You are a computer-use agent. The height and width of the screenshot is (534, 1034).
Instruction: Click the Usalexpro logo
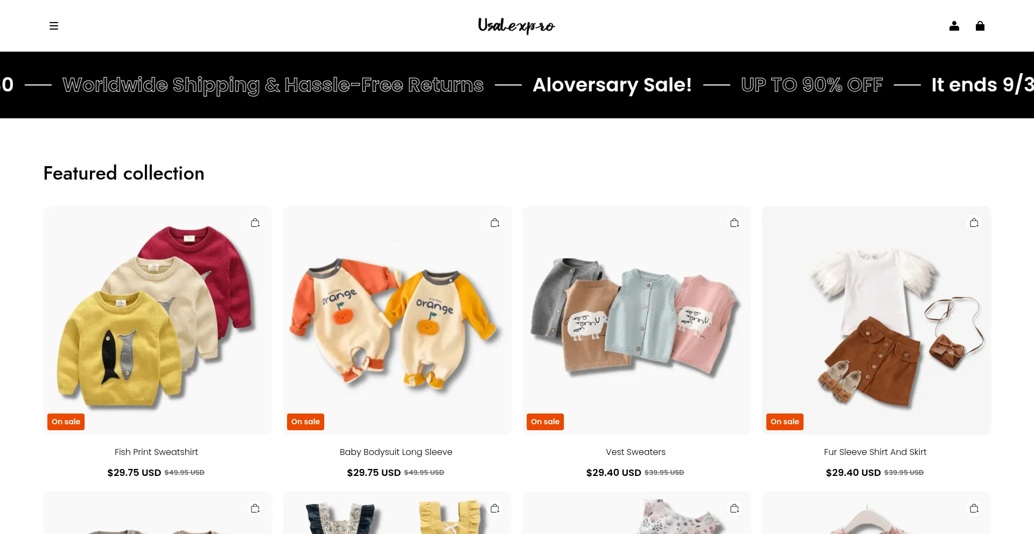[516, 26]
